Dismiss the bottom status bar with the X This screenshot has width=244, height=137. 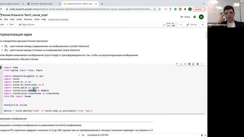(205, 135)
